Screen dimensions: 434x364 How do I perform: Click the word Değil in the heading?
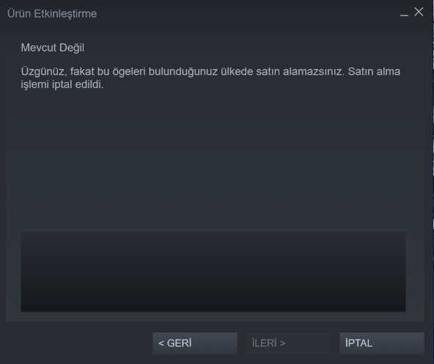coord(72,48)
